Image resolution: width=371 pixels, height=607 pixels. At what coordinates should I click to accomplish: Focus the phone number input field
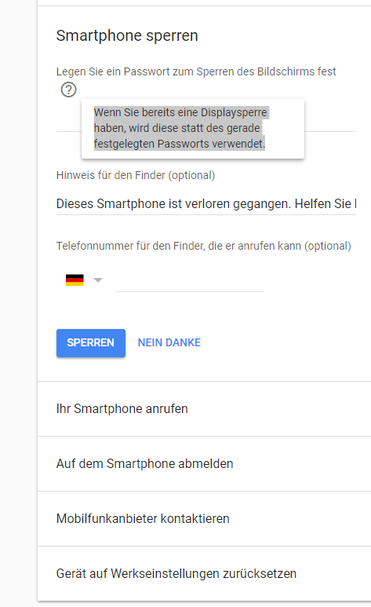coord(190,281)
